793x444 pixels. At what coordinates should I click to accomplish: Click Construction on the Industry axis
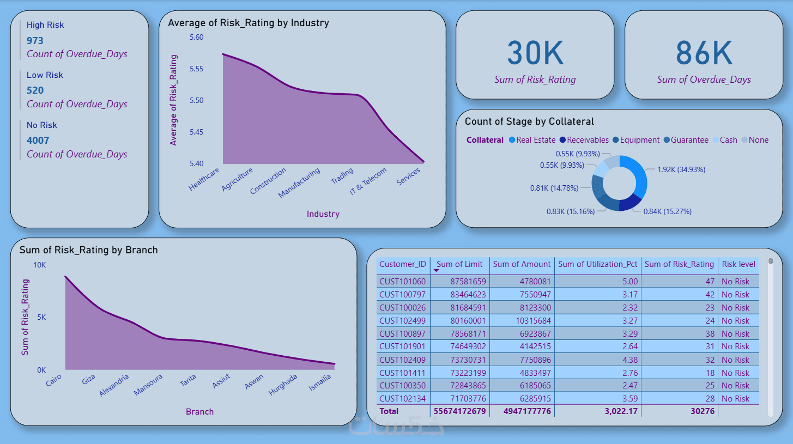268,181
